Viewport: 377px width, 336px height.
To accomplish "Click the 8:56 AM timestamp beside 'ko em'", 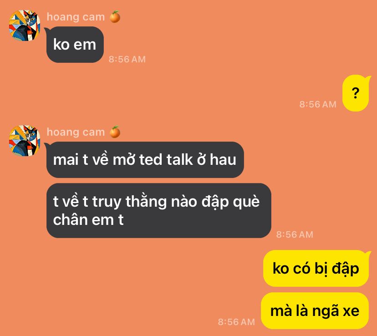I will (127, 59).
